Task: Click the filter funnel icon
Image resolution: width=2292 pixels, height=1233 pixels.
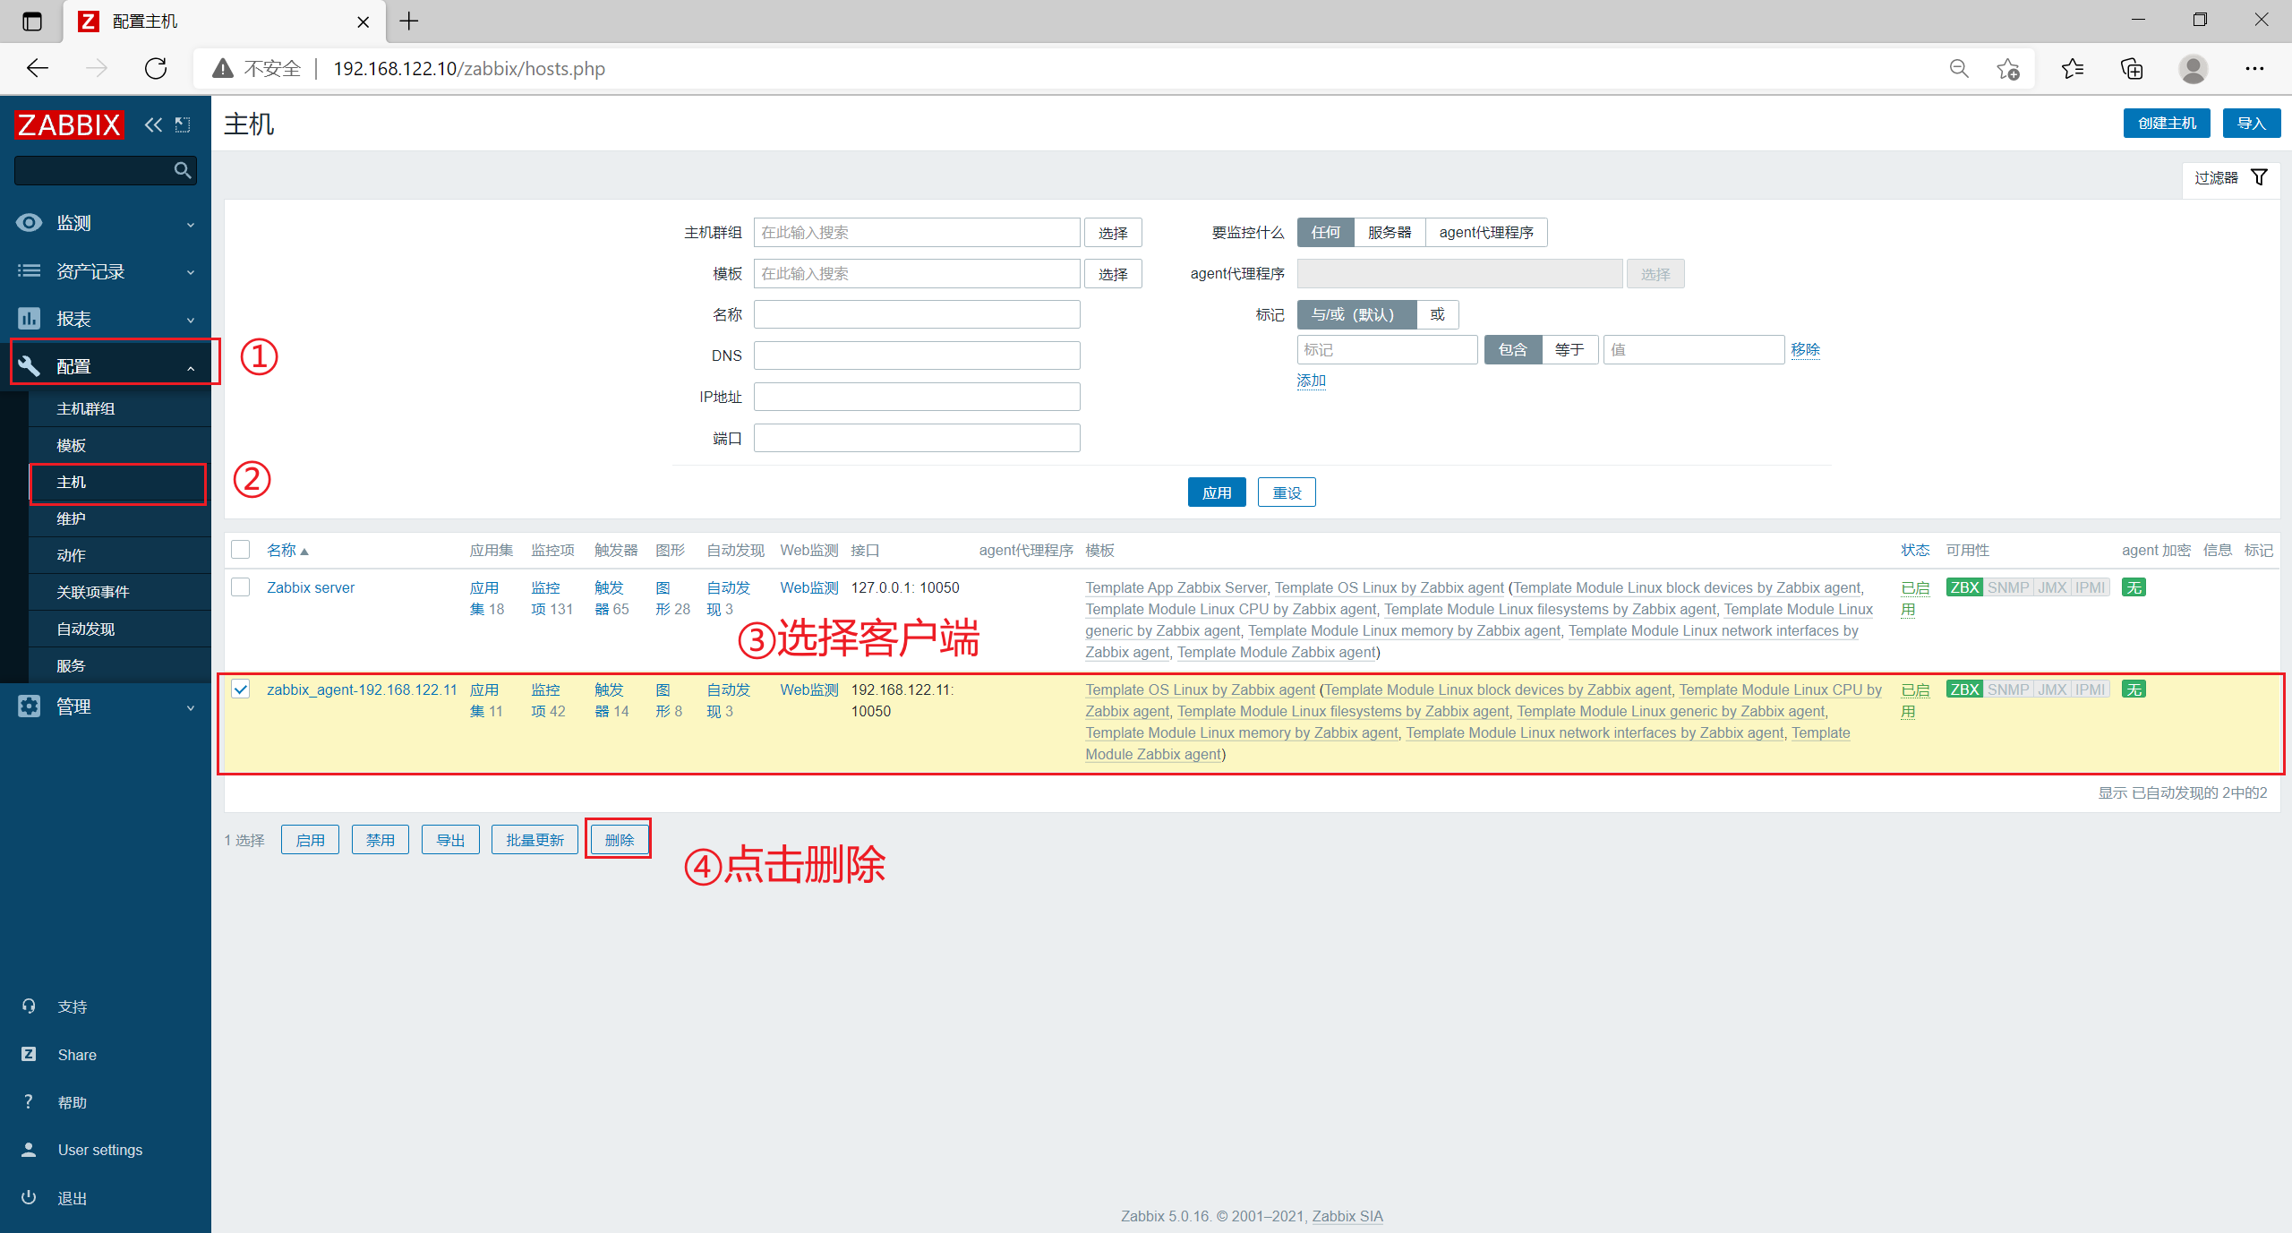Action: pyautogui.click(x=2259, y=177)
